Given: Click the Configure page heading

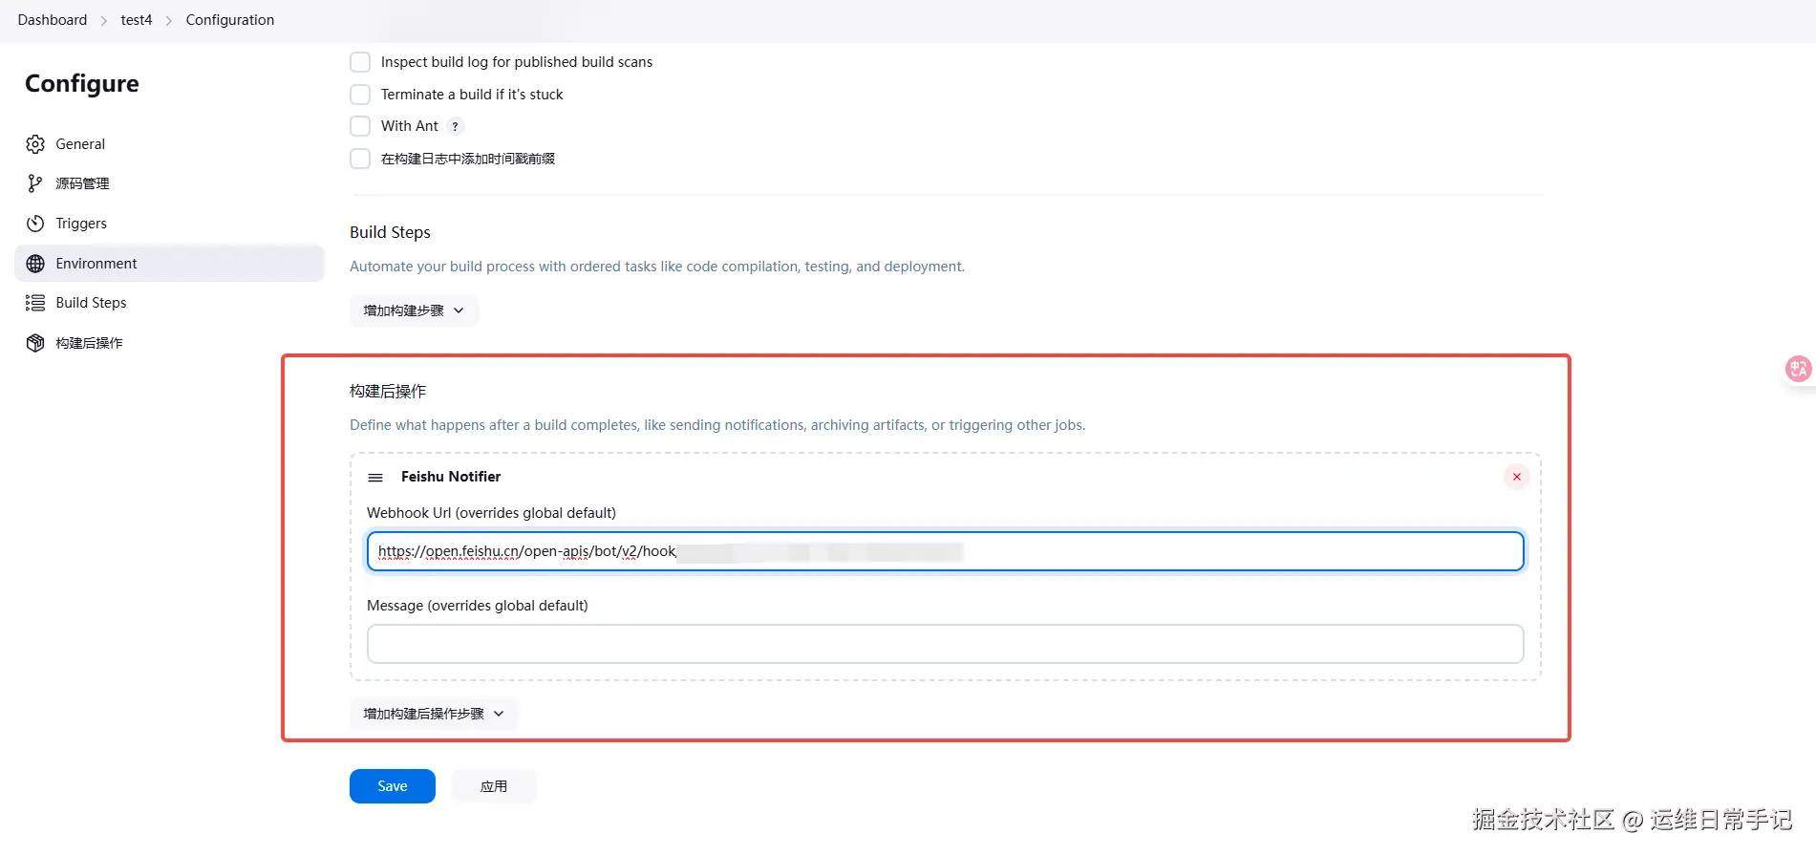Looking at the screenshot, I should (82, 84).
